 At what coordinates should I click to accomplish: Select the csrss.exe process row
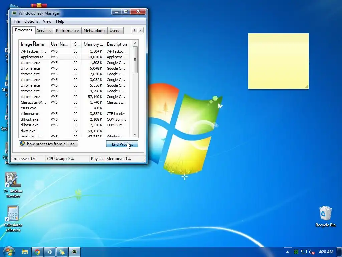click(74, 108)
